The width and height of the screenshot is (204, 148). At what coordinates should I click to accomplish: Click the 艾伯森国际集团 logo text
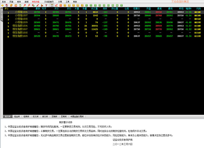tap(180, 2)
